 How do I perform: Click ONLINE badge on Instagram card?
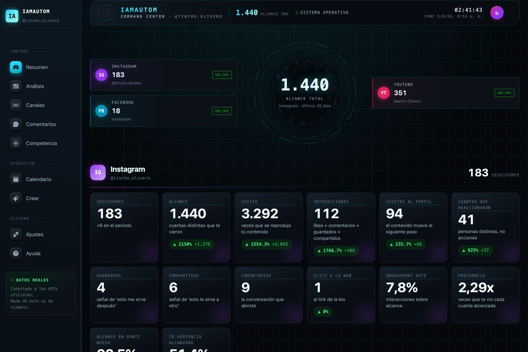click(x=222, y=75)
